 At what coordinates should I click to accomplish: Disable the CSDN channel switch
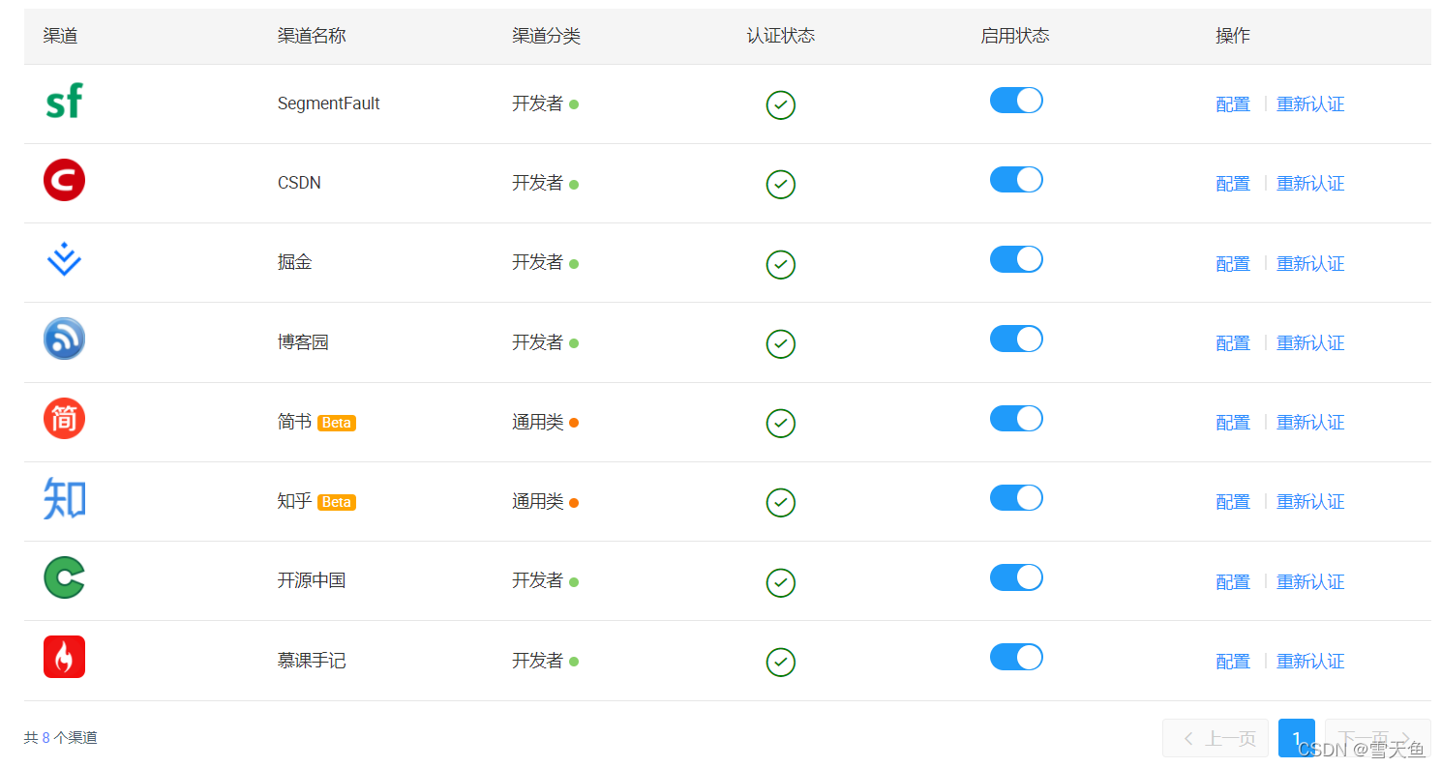(1016, 180)
